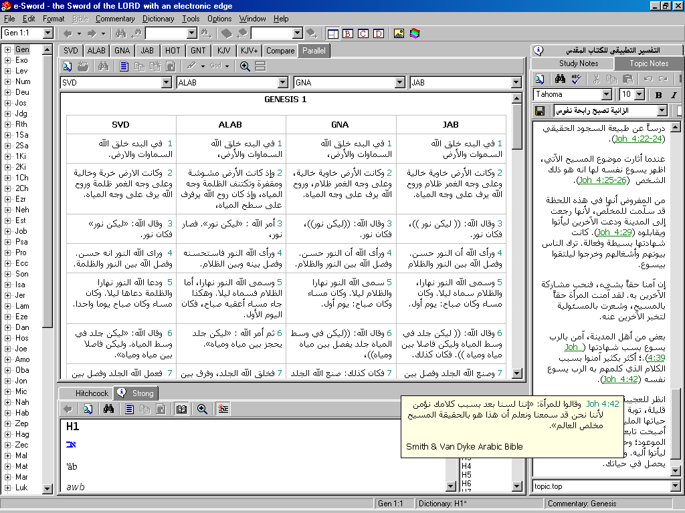Show only Bible window layout (B icon)
The image size is (685, 513).
(348, 33)
